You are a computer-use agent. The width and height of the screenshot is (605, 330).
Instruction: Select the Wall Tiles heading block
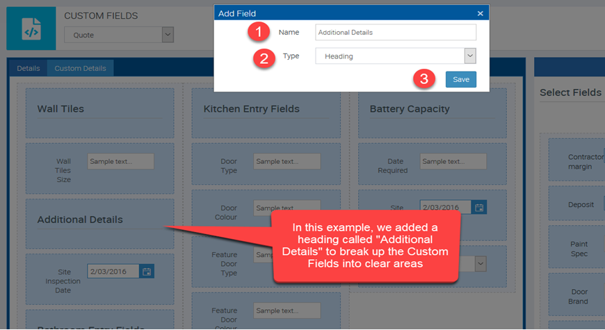click(99, 110)
